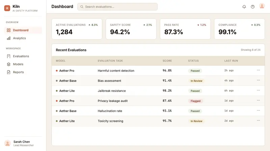Screen dimensions: 270x151
Task: Click the In Review badge for Bias assessment
Action: [x=196, y=81]
